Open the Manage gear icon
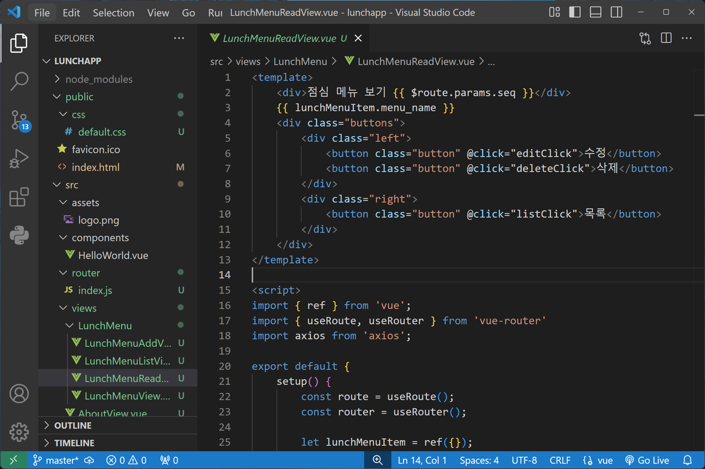 tap(19, 432)
